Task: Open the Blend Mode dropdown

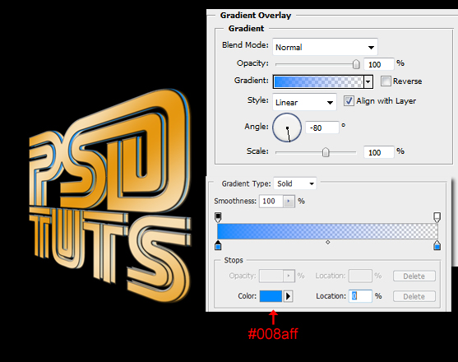Action: click(x=325, y=47)
